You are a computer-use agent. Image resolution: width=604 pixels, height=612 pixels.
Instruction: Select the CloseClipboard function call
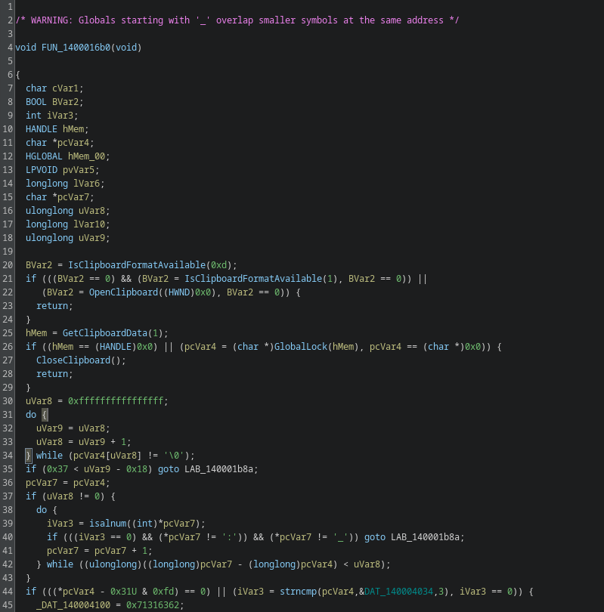point(73,360)
